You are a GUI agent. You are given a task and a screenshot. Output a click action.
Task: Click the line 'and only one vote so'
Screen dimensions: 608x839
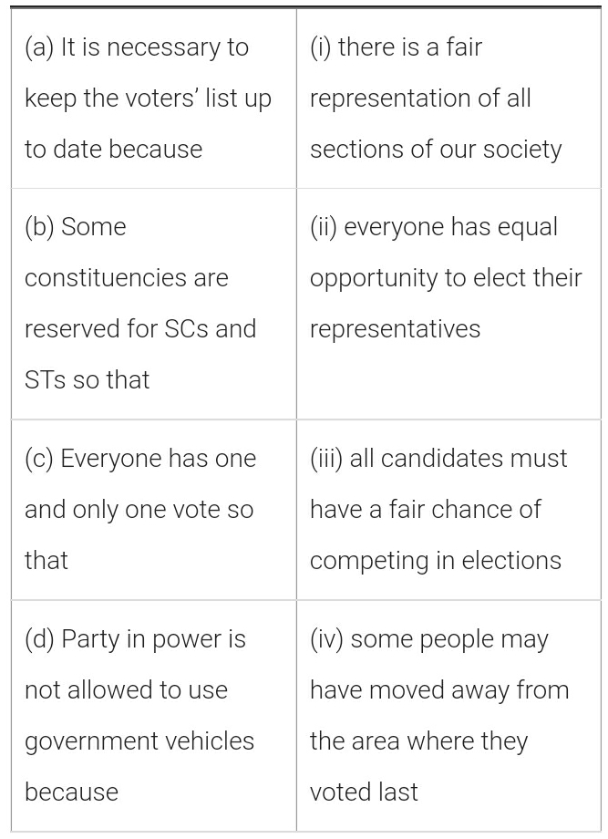pyautogui.click(x=139, y=510)
